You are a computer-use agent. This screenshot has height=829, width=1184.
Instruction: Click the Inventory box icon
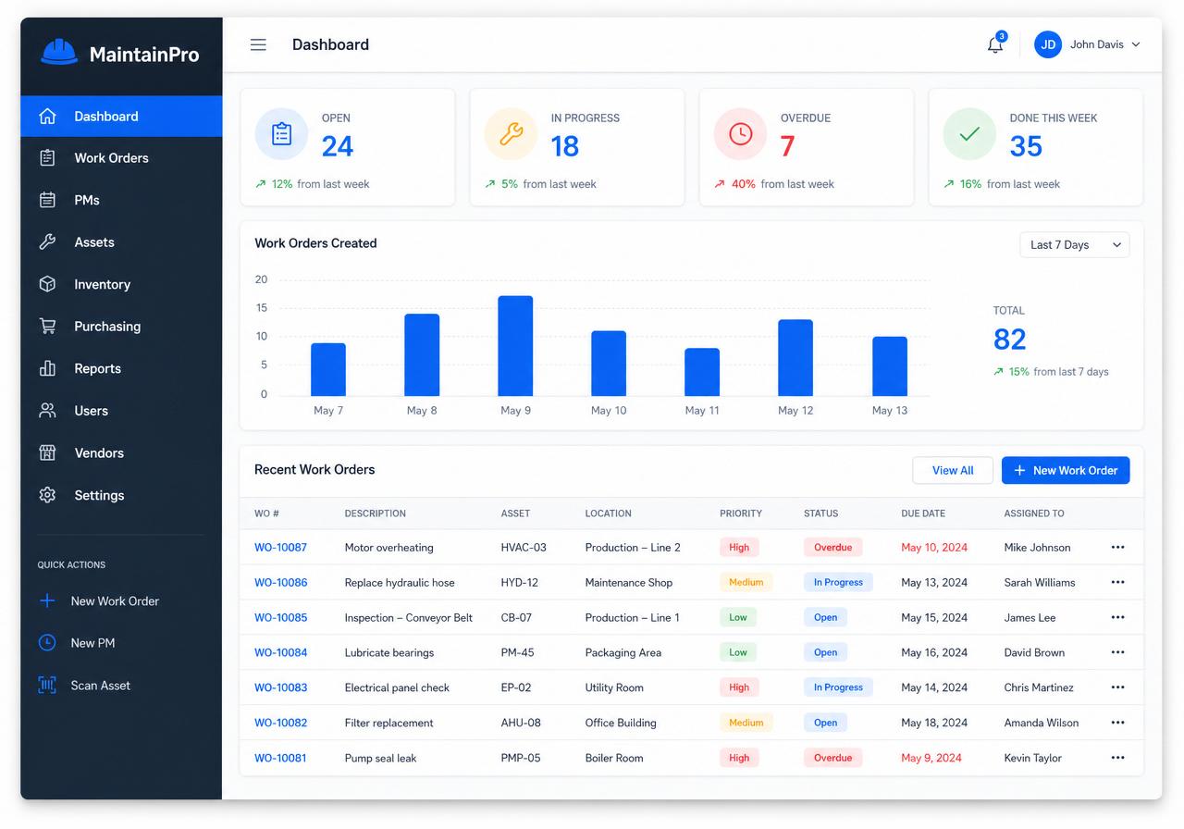47,284
